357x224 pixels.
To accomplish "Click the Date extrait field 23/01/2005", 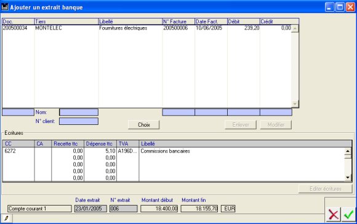I will point(90,209).
